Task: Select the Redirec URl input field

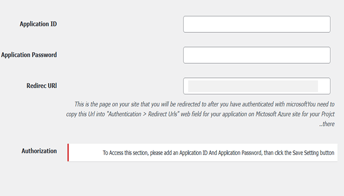Action: [257, 86]
